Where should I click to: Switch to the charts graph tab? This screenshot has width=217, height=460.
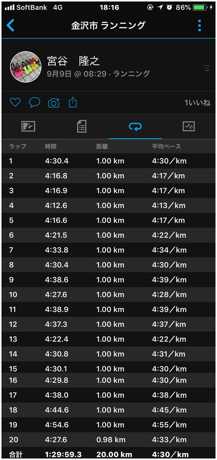pyautogui.click(x=189, y=126)
